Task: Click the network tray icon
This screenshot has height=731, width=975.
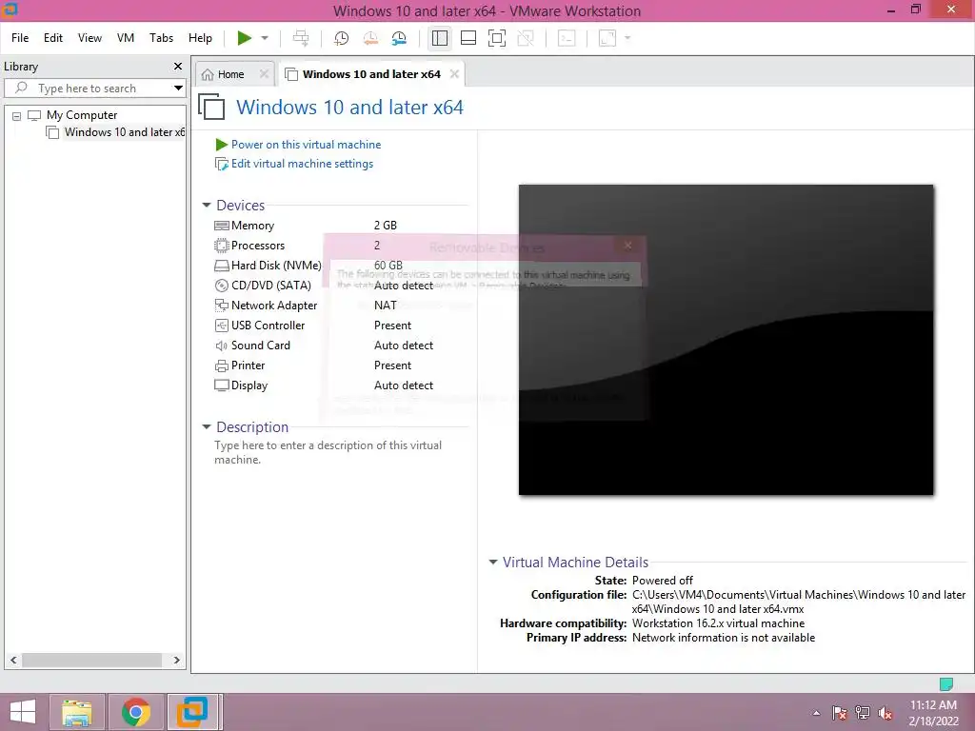Action: tap(863, 713)
